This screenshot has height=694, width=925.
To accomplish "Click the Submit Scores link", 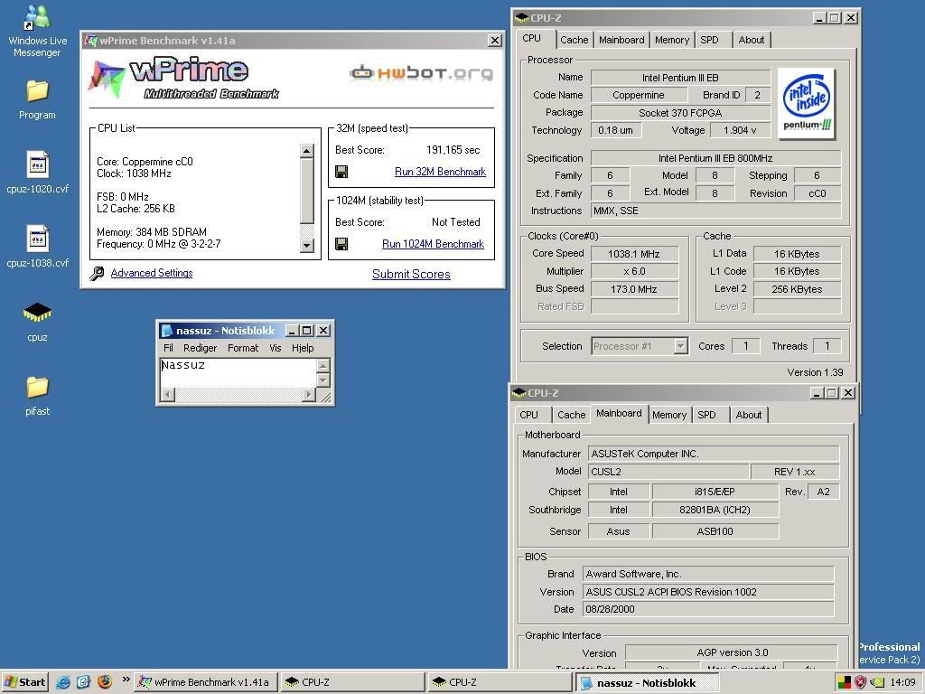I will click(x=411, y=274).
